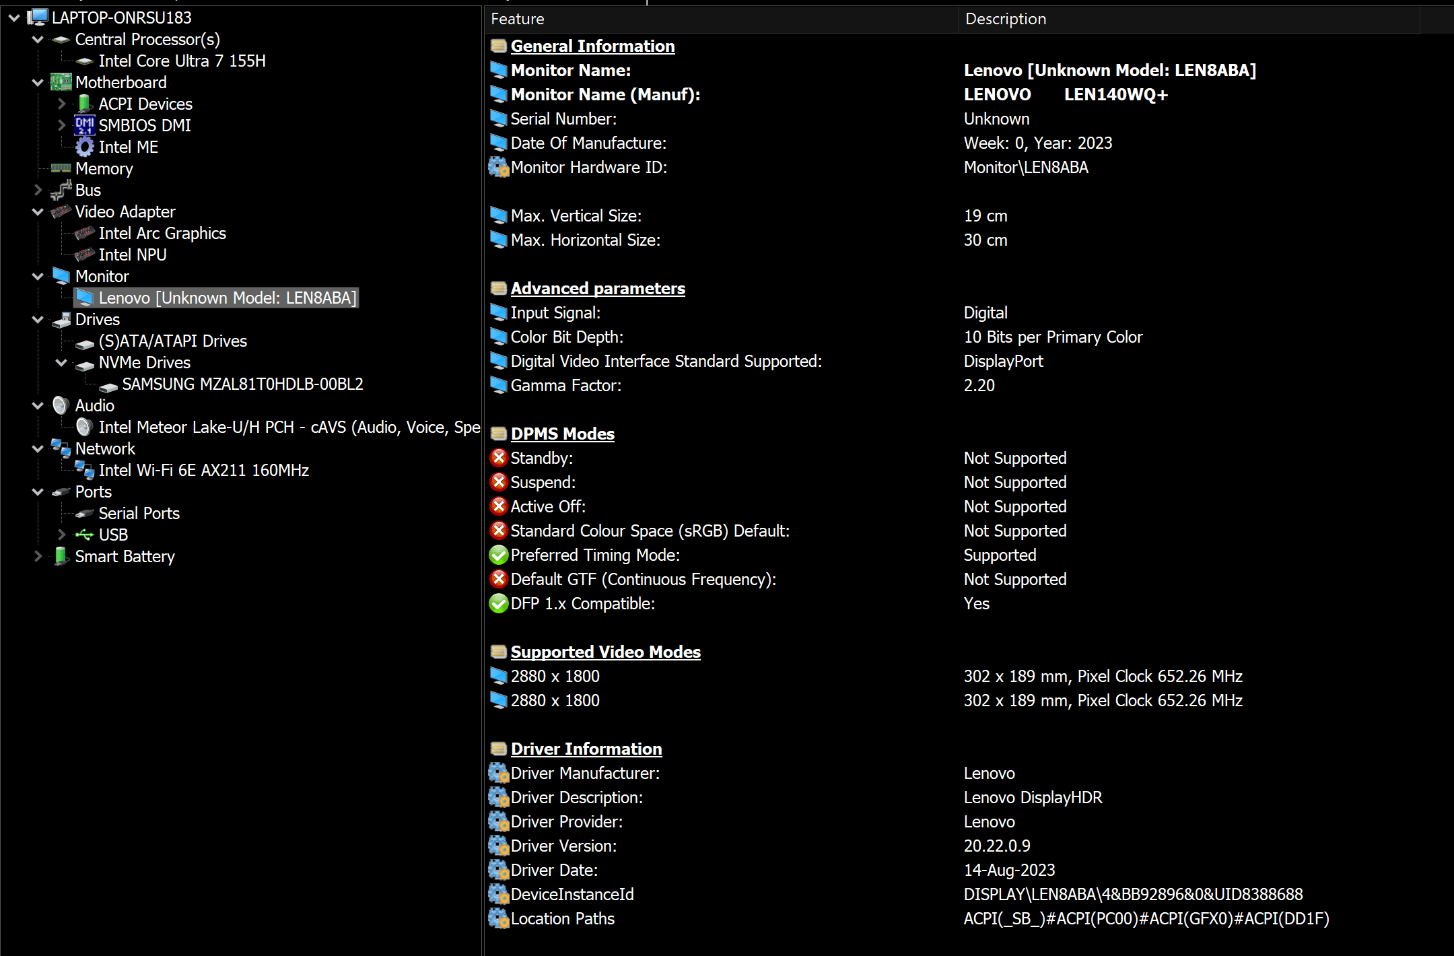This screenshot has width=1454, height=956.
Task: Click the Smart Battery green icon
Action: 61,556
